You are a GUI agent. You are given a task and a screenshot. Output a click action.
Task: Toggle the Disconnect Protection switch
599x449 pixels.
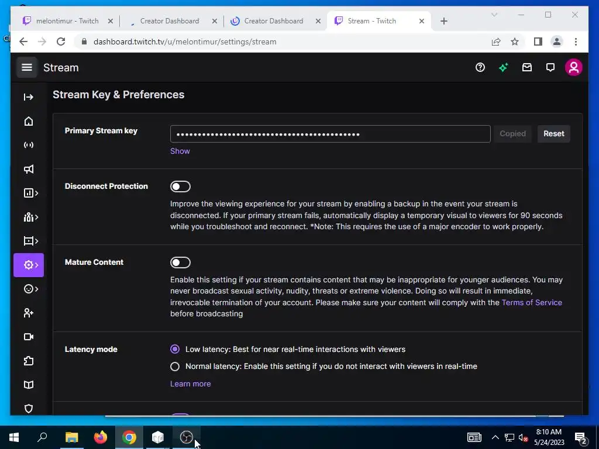[180, 186]
